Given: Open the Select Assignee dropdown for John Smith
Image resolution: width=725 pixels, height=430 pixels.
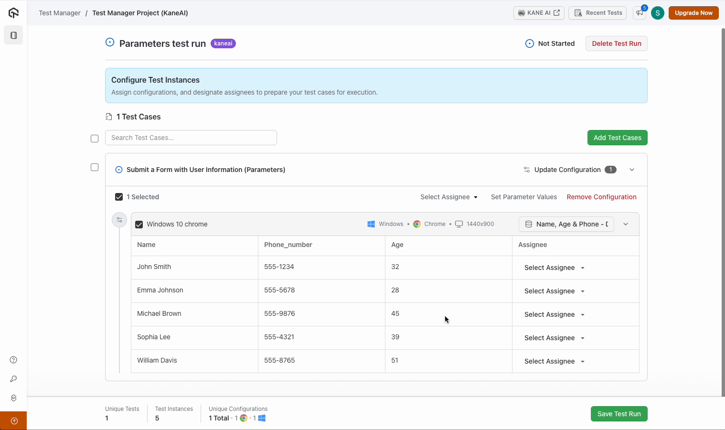Looking at the screenshot, I should (x=554, y=268).
